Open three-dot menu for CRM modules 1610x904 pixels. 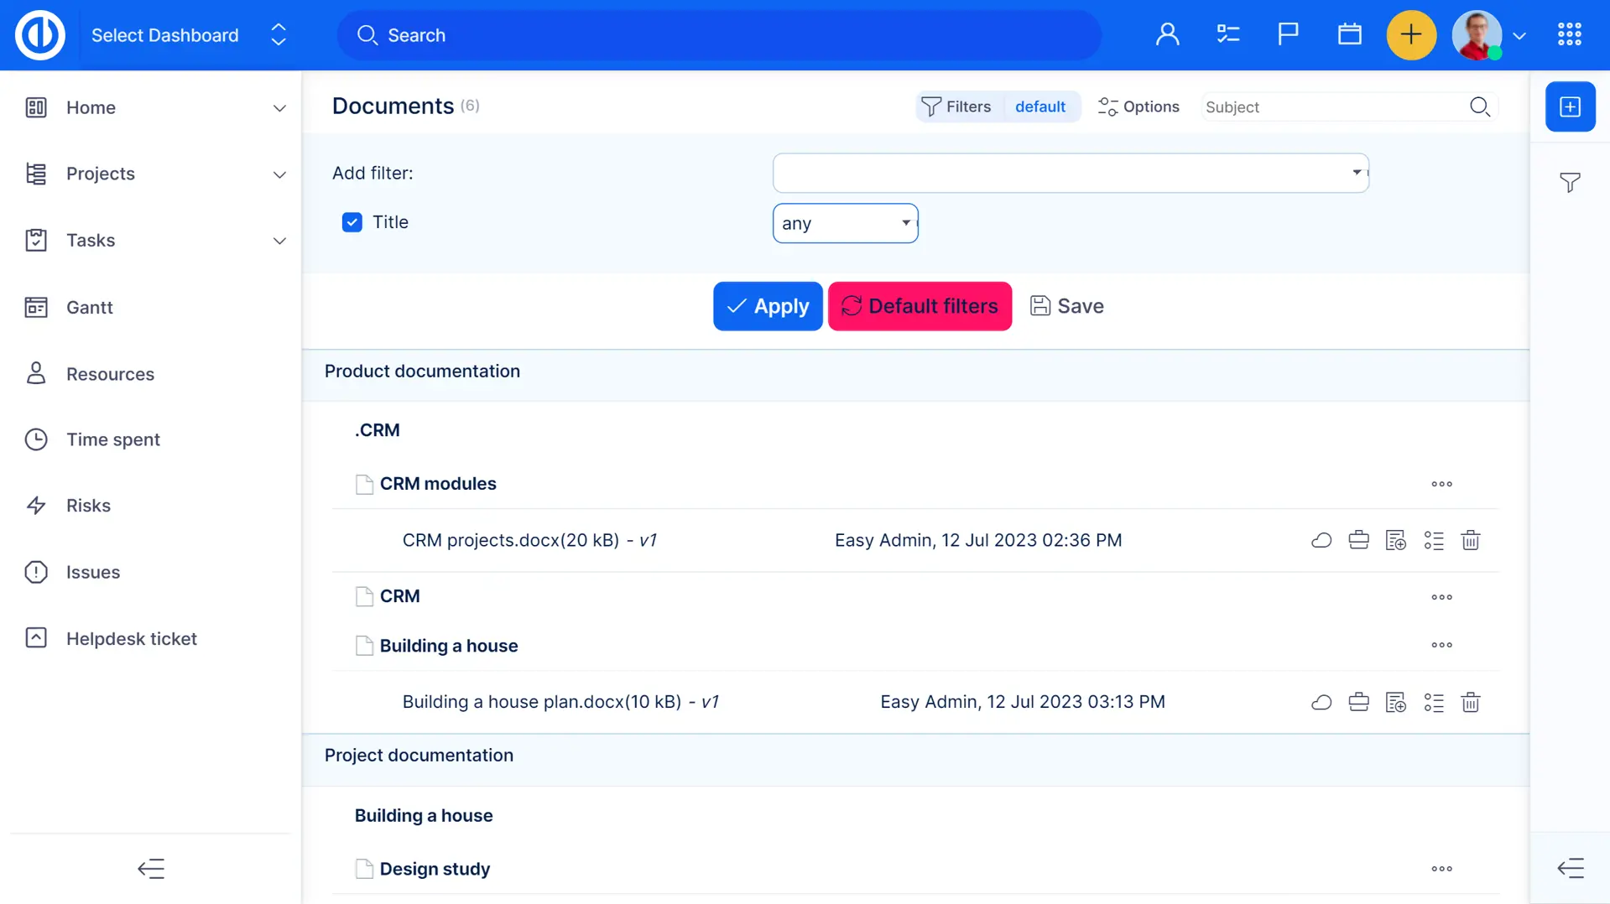[x=1441, y=485]
